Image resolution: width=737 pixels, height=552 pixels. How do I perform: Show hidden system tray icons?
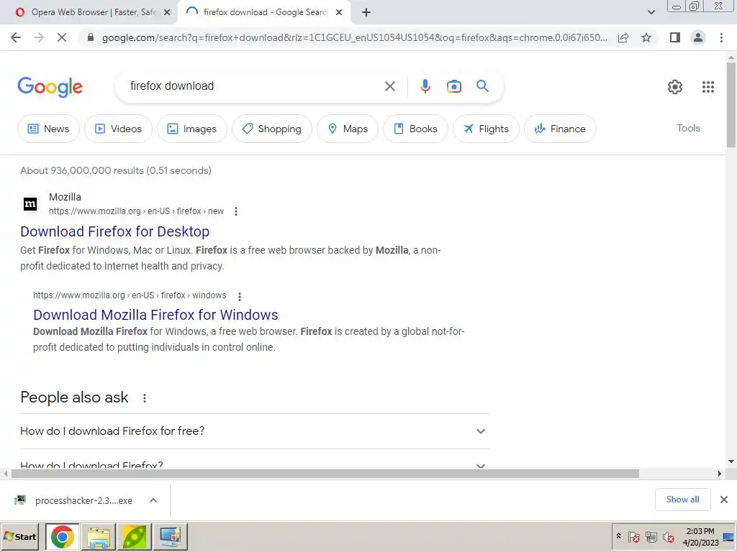(618, 536)
